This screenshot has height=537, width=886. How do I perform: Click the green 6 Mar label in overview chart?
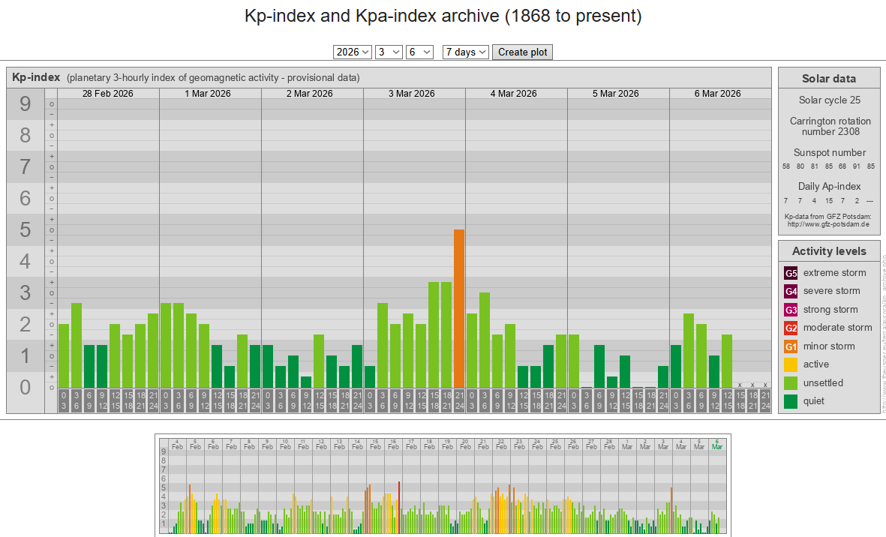[x=717, y=444]
